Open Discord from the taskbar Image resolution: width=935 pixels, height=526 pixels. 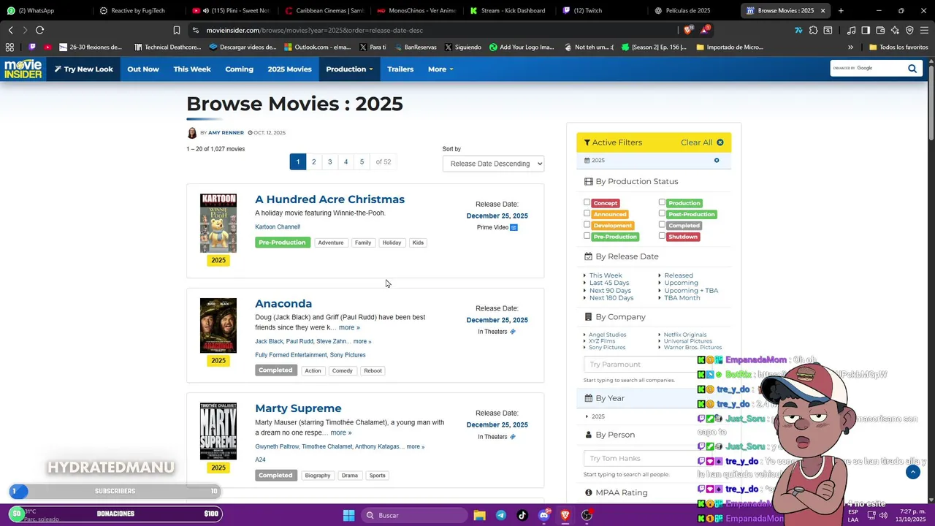543,515
